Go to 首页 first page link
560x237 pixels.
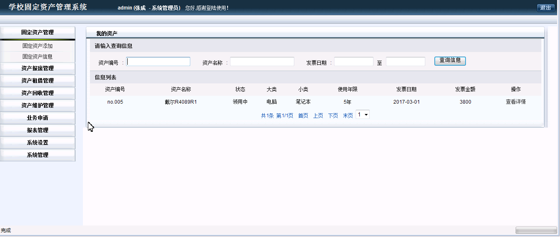point(303,116)
